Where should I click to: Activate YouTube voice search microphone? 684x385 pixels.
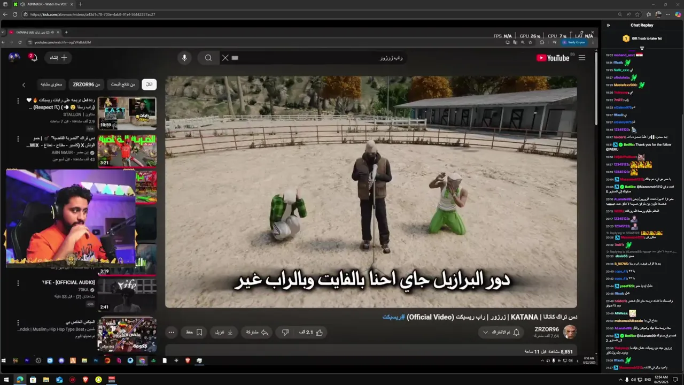tap(184, 58)
